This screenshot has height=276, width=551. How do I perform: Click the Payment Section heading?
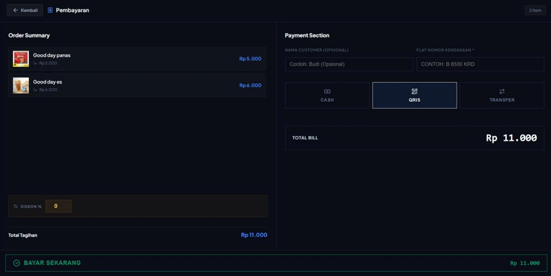[x=307, y=36]
